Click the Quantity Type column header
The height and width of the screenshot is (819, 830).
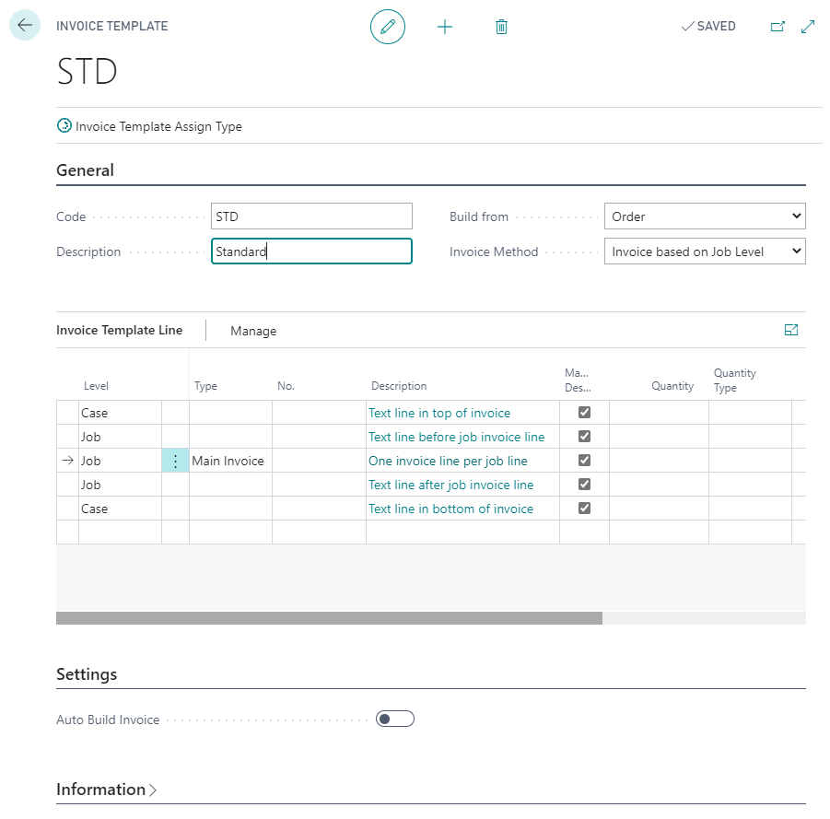coord(735,380)
